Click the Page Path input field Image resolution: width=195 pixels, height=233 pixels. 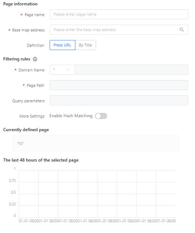(x=119, y=85)
